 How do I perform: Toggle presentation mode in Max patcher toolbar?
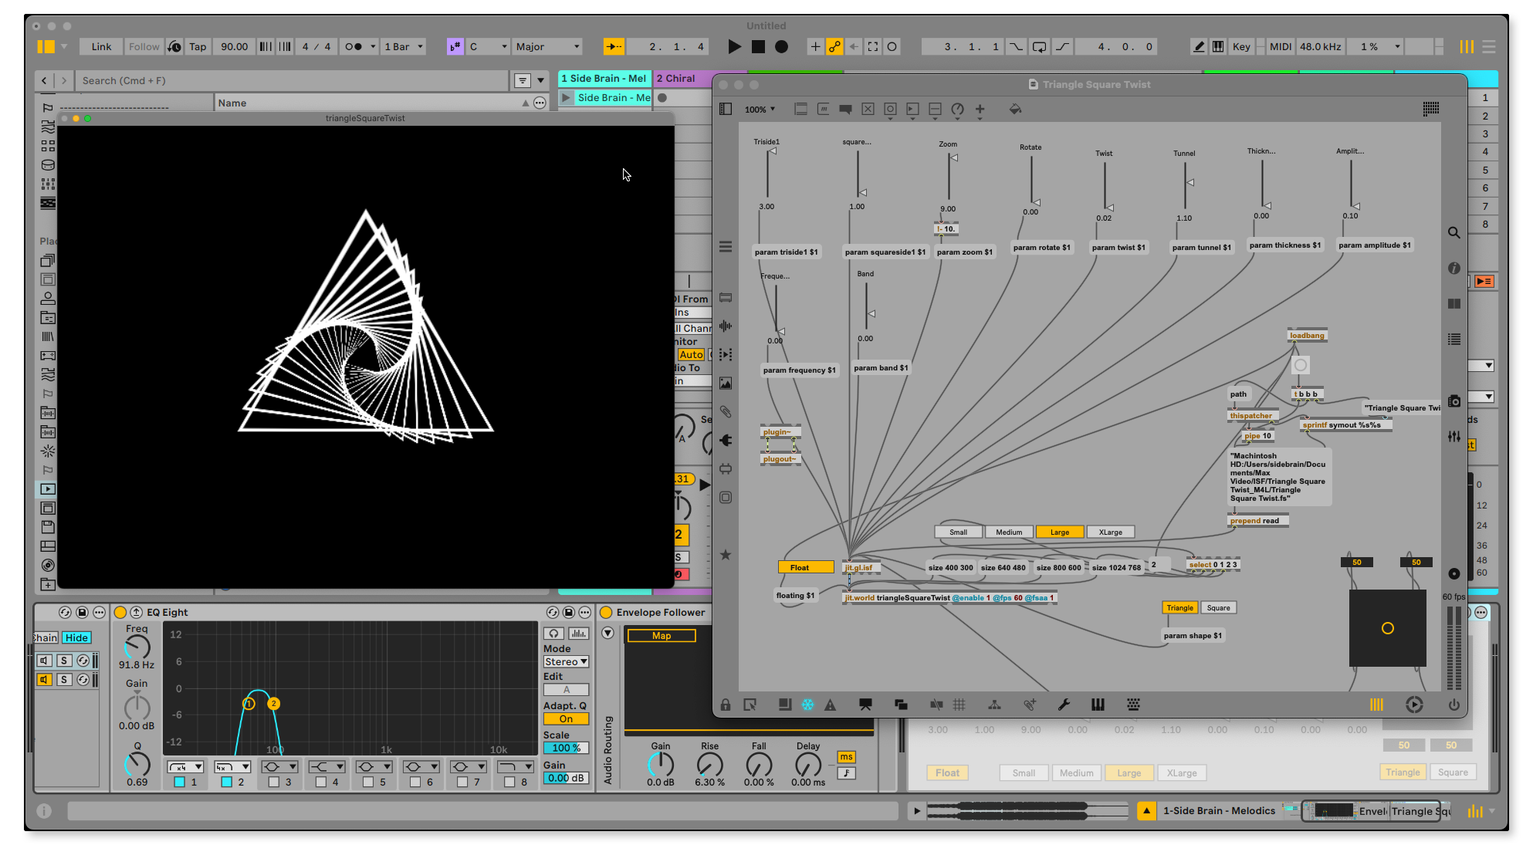click(865, 705)
